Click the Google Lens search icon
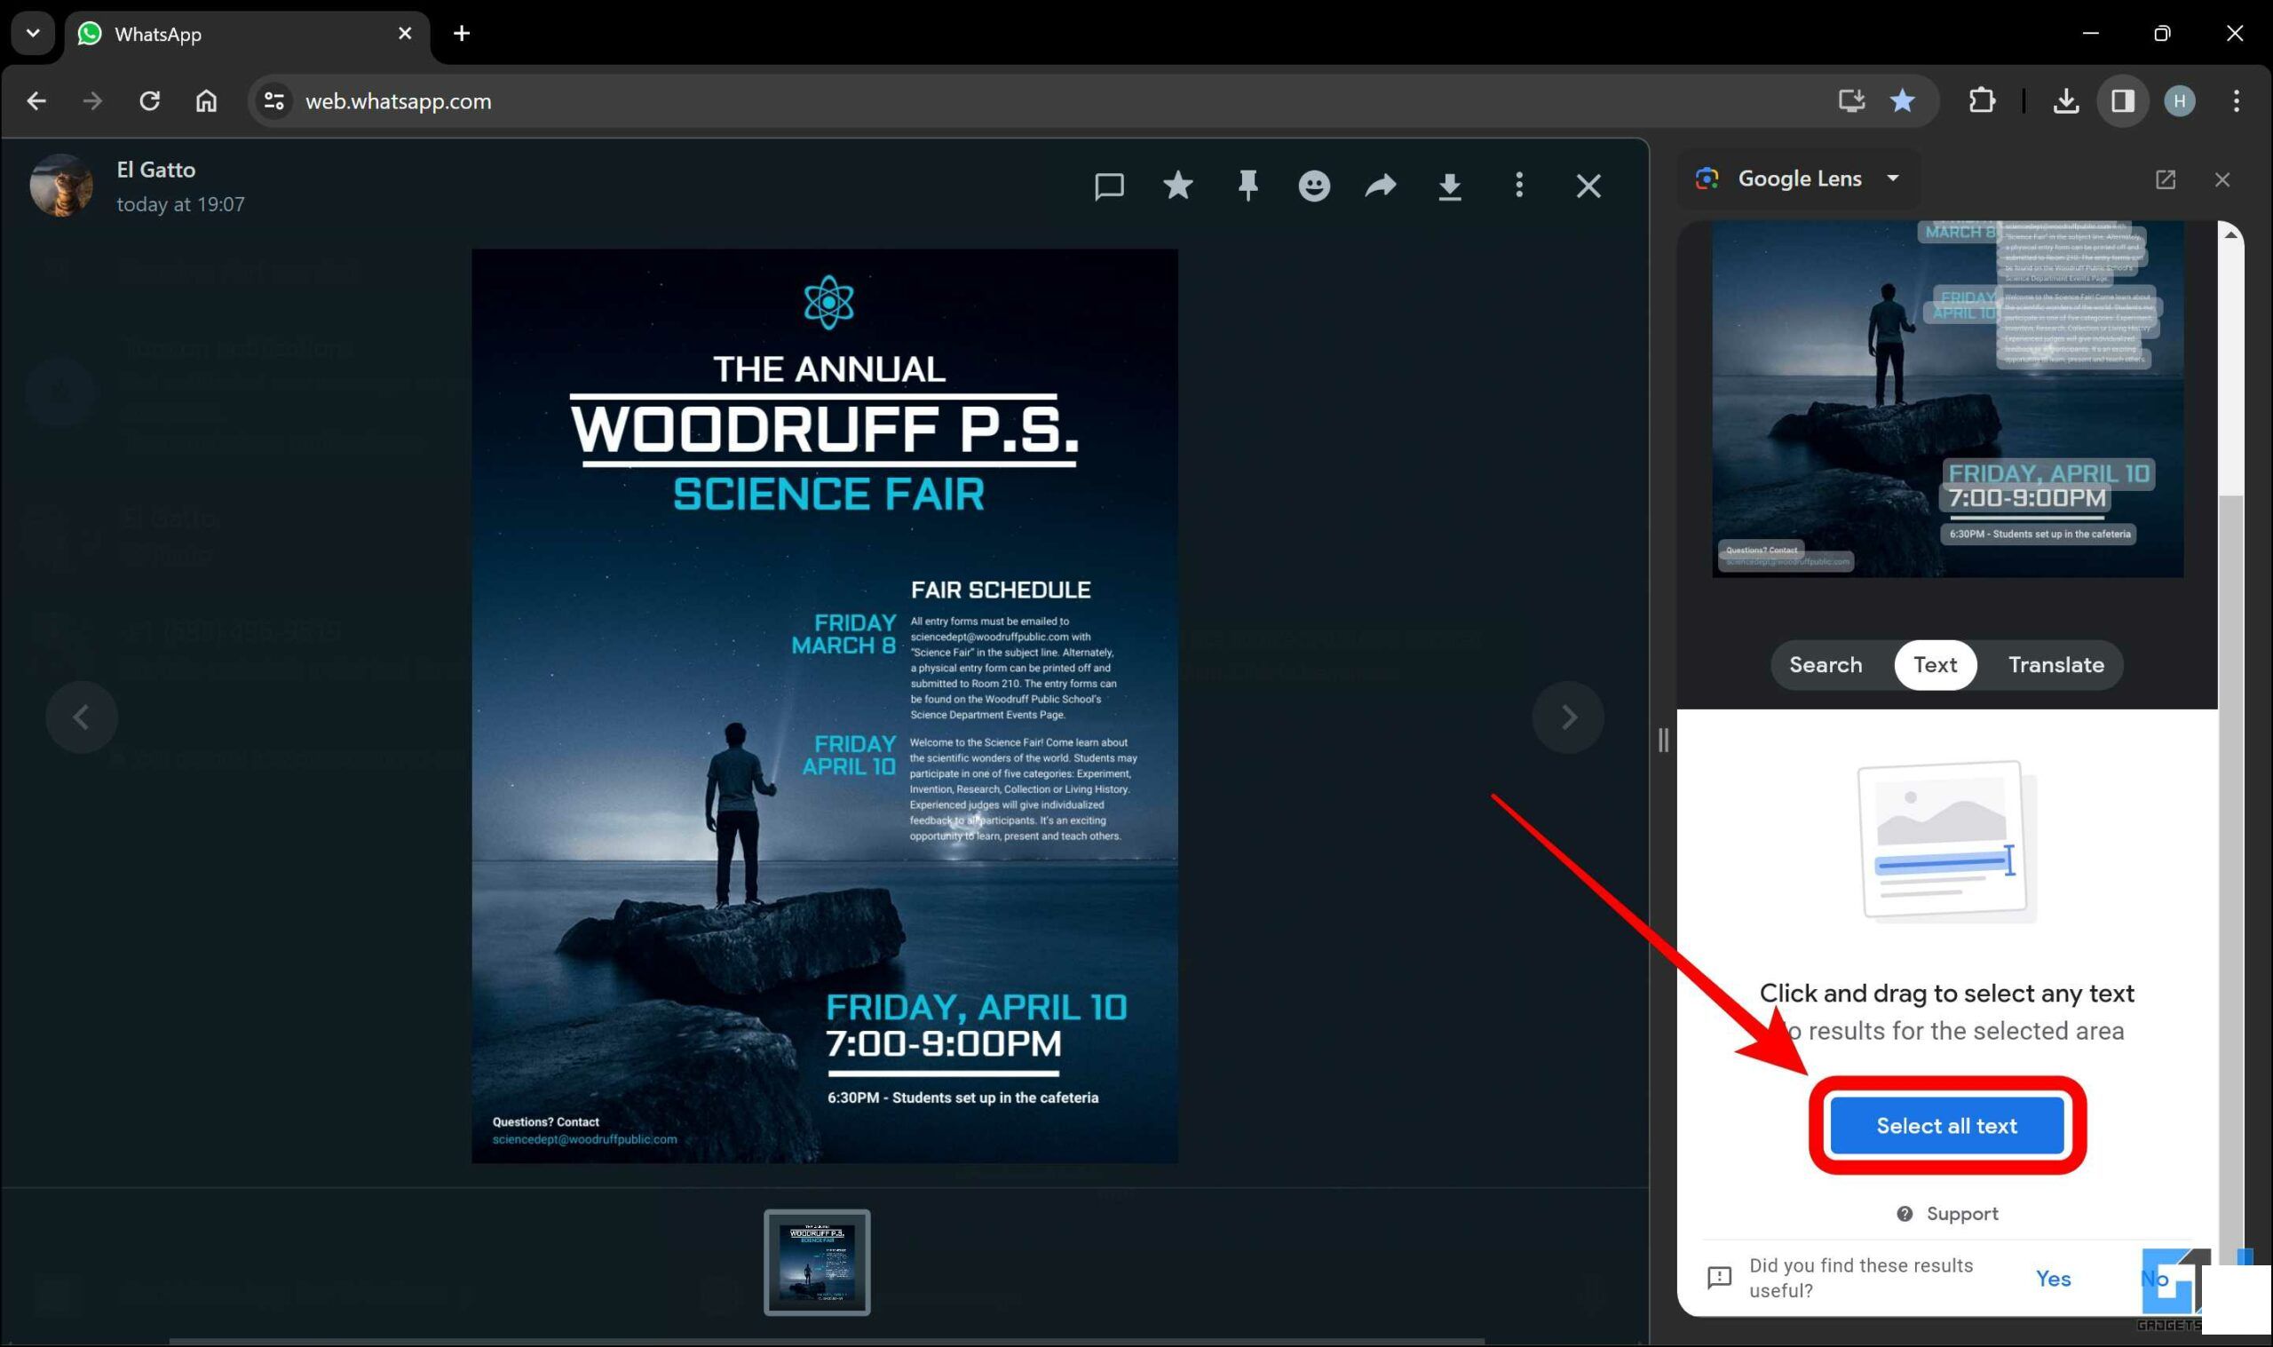The width and height of the screenshot is (2273, 1347). (x=1714, y=178)
